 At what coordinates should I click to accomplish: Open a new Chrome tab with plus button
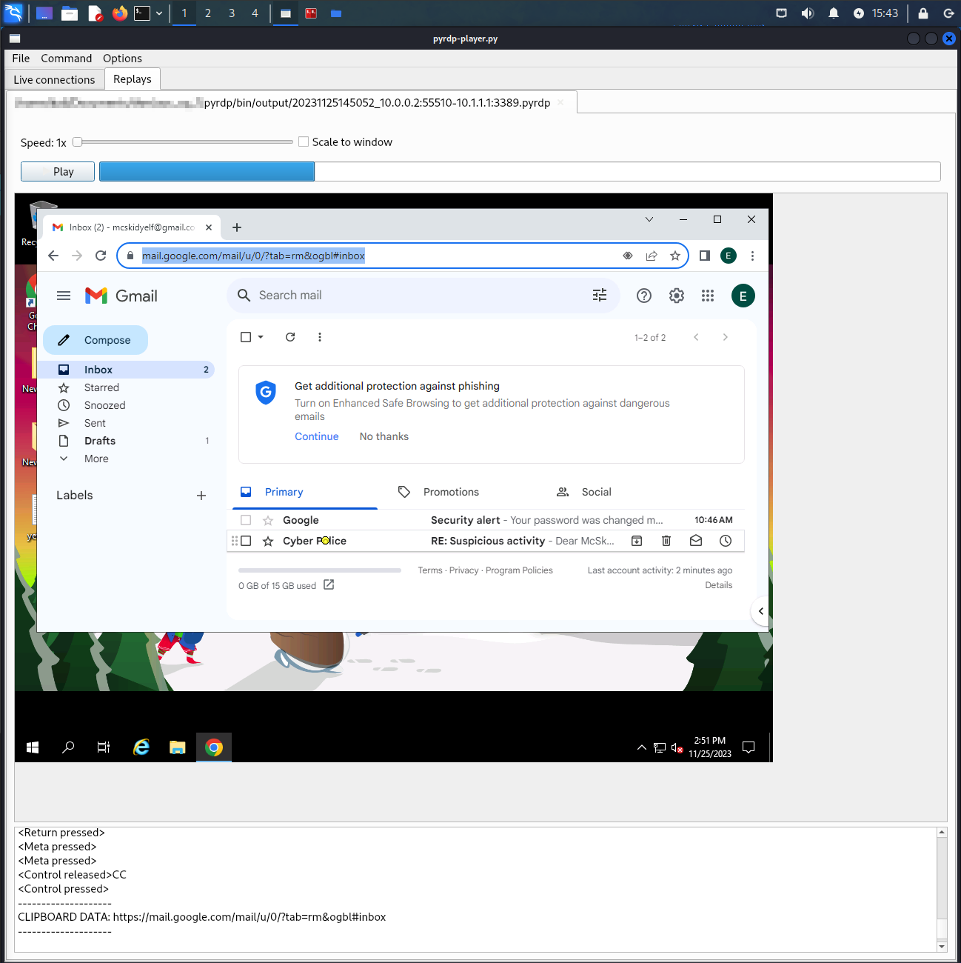(x=237, y=227)
